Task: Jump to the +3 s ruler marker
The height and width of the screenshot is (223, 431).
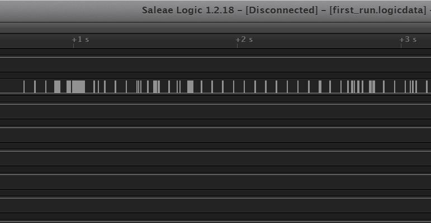Action: pos(408,40)
